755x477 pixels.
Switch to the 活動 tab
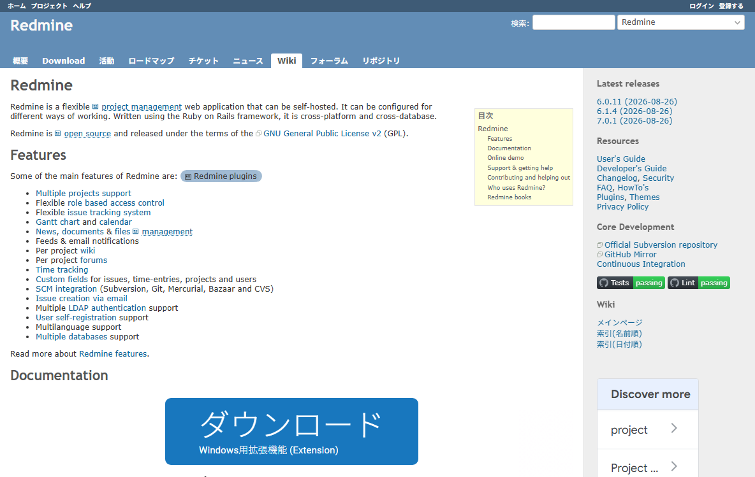[106, 61]
